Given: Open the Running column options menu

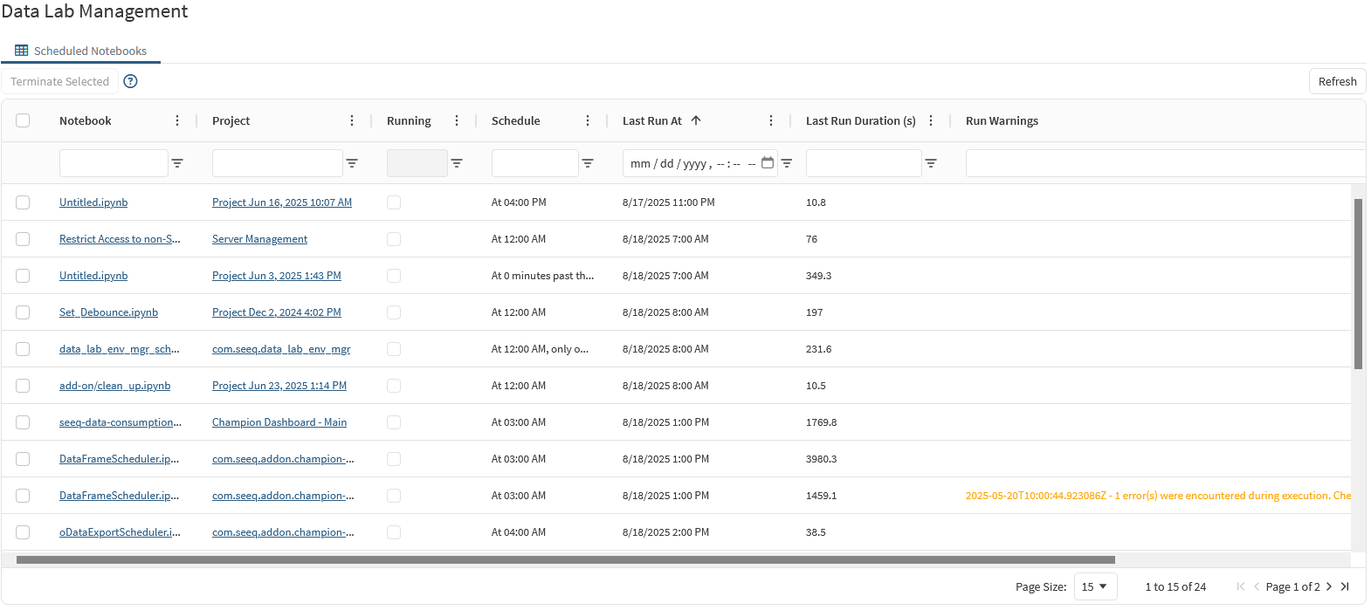Looking at the screenshot, I should pos(457,120).
